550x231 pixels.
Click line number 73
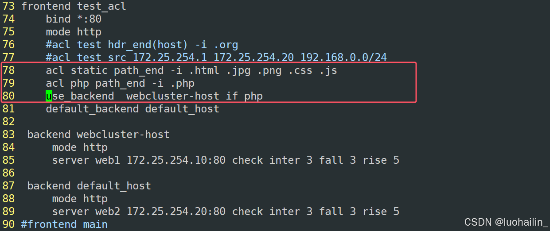pyautogui.click(x=8, y=6)
